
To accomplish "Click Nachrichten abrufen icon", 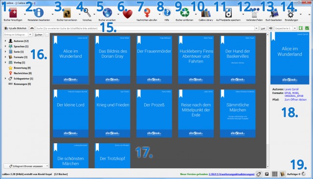I will pyautogui.click(x=147, y=13).
